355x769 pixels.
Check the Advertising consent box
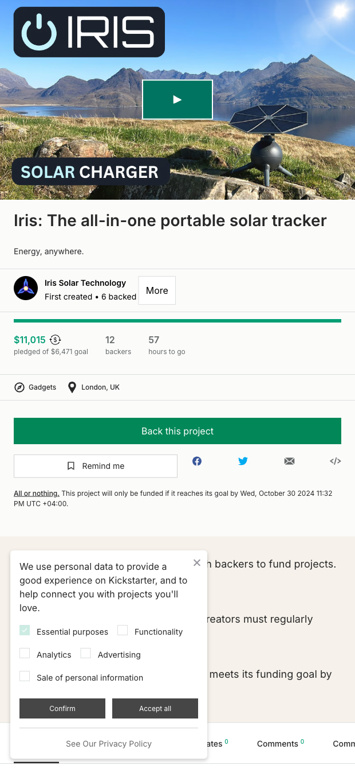click(x=86, y=654)
